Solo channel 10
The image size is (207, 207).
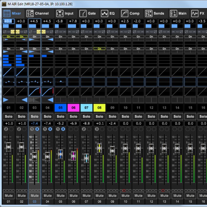[x=125, y=117]
